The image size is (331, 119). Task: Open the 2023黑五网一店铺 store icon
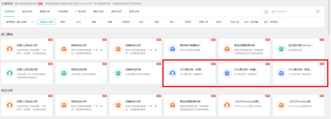tap(227, 73)
